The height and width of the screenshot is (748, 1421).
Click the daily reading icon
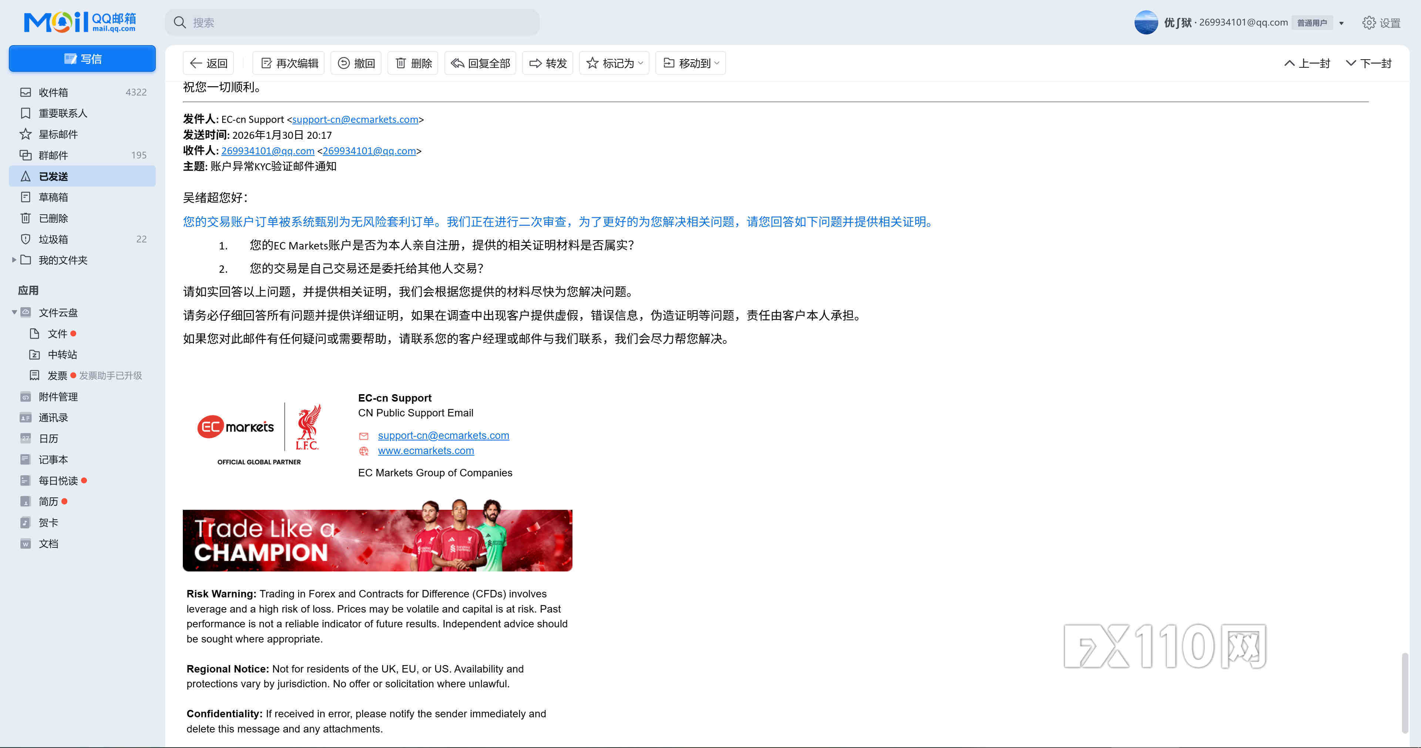[x=26, y=480]
